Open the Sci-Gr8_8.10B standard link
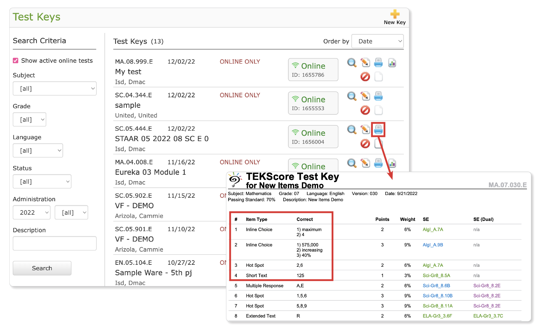 click(x=437, y=296)
